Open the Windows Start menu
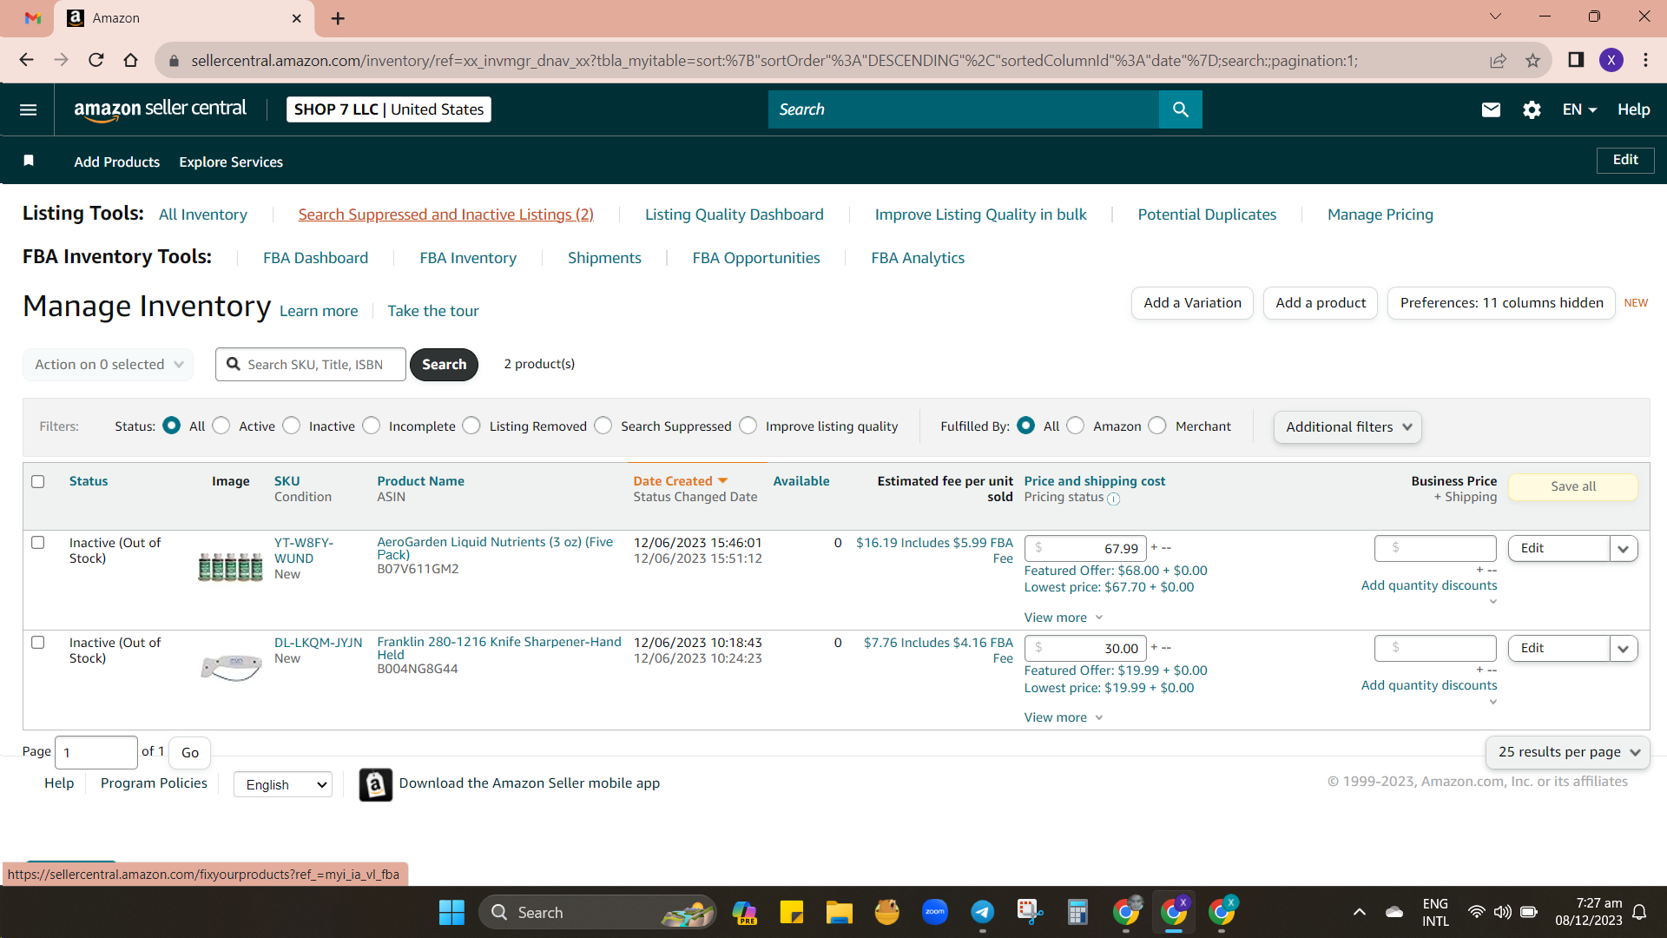The height and width of the screenshot is (938, 1667). point(451,912)
